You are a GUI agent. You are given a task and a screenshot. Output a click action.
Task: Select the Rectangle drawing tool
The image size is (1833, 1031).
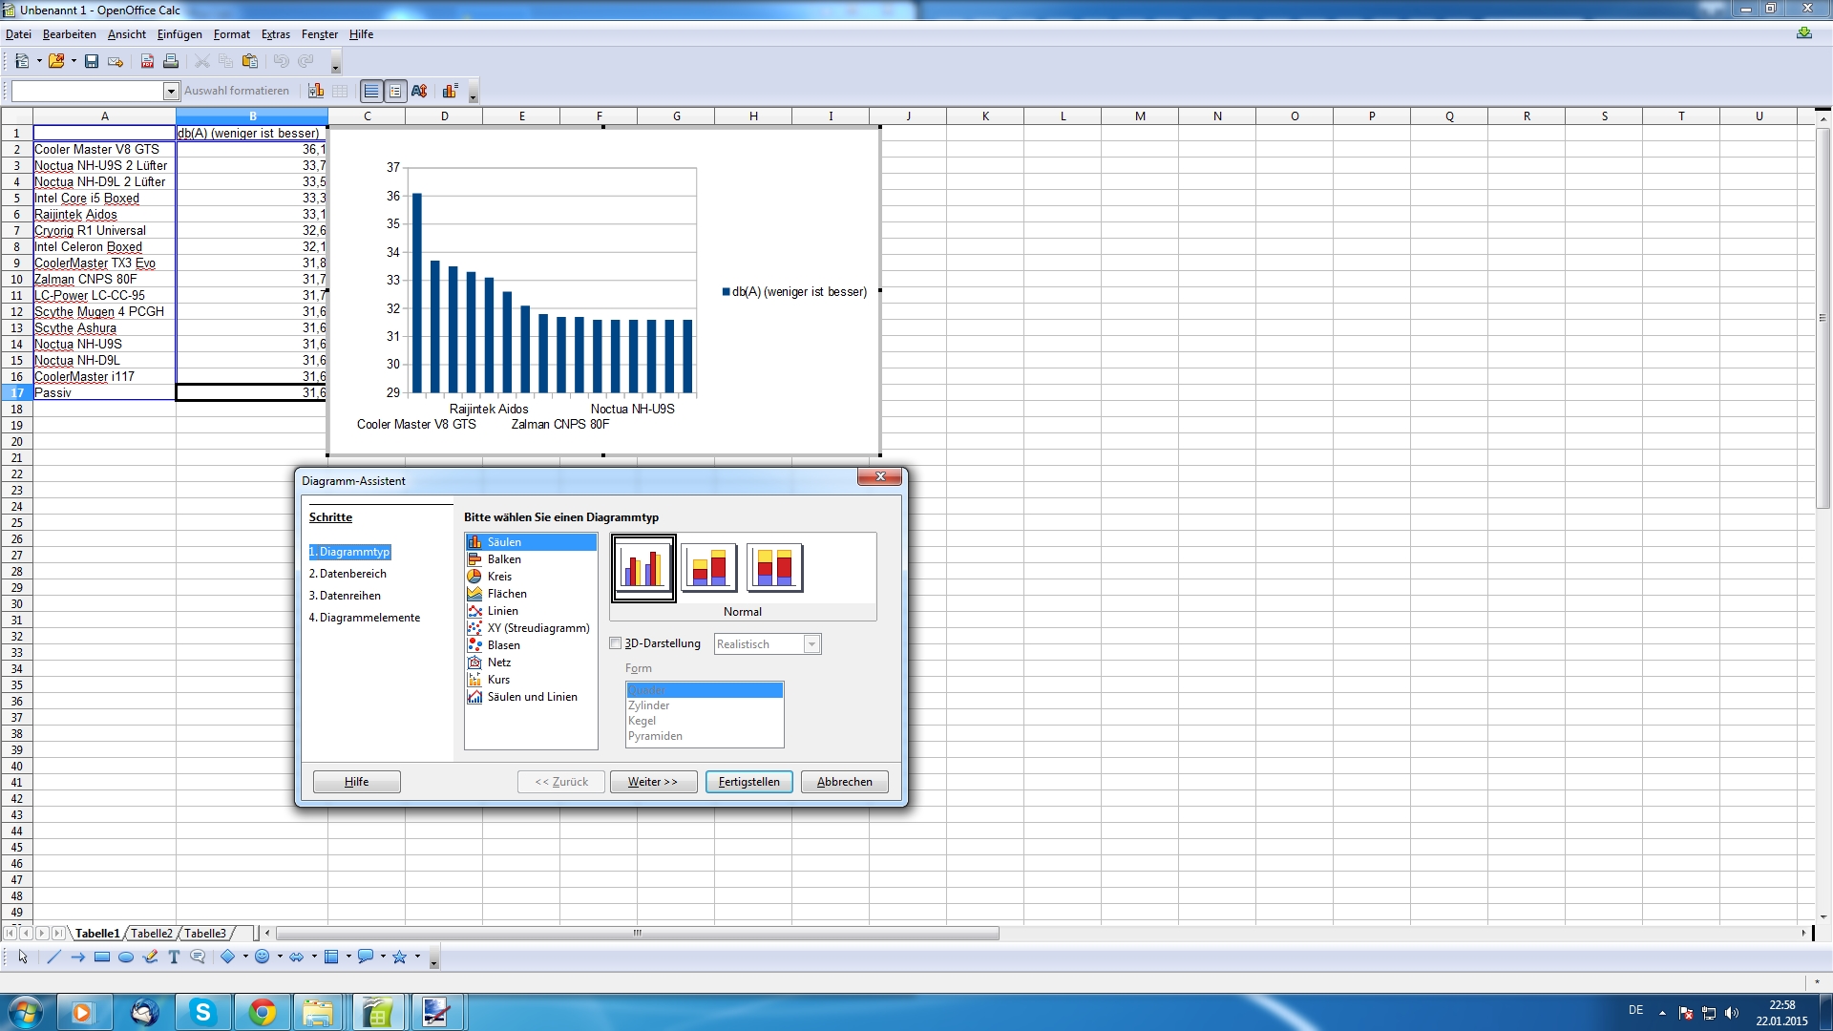point(101,957)
